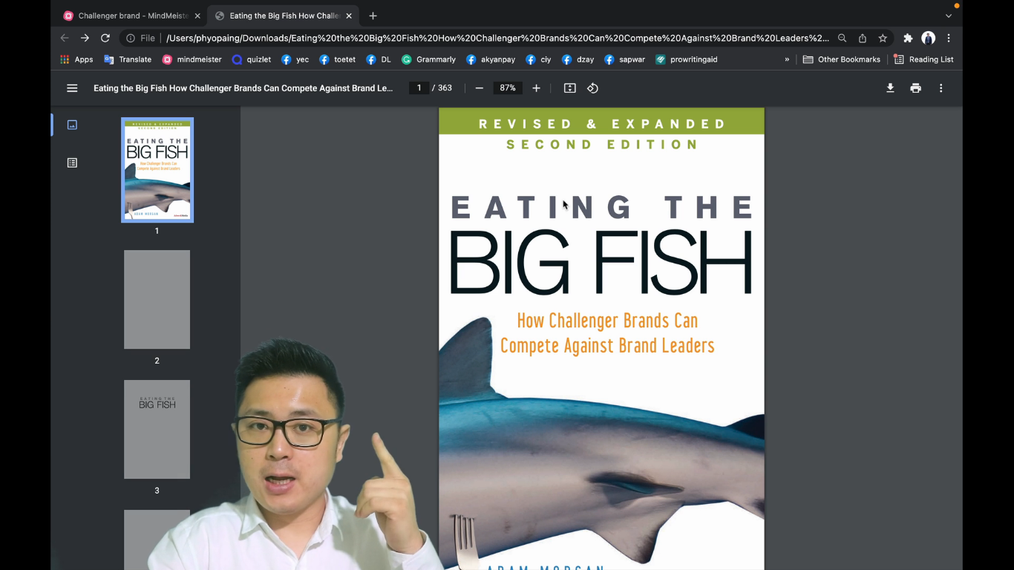Zoom out with the minus button
This screenshot has width=1014, height=570.
click(479, 88)
